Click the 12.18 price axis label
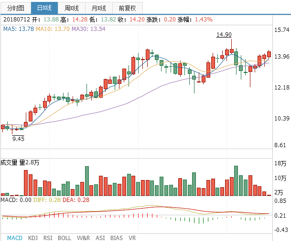This screenshot has height=241, width=291. pos(282,88)
